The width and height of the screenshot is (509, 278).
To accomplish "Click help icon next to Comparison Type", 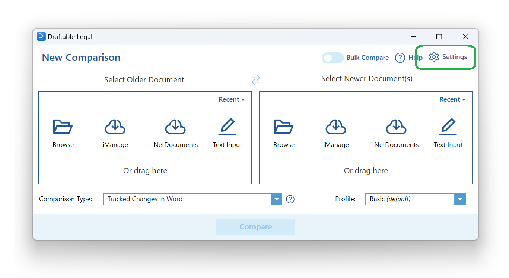I will point(290,199).
